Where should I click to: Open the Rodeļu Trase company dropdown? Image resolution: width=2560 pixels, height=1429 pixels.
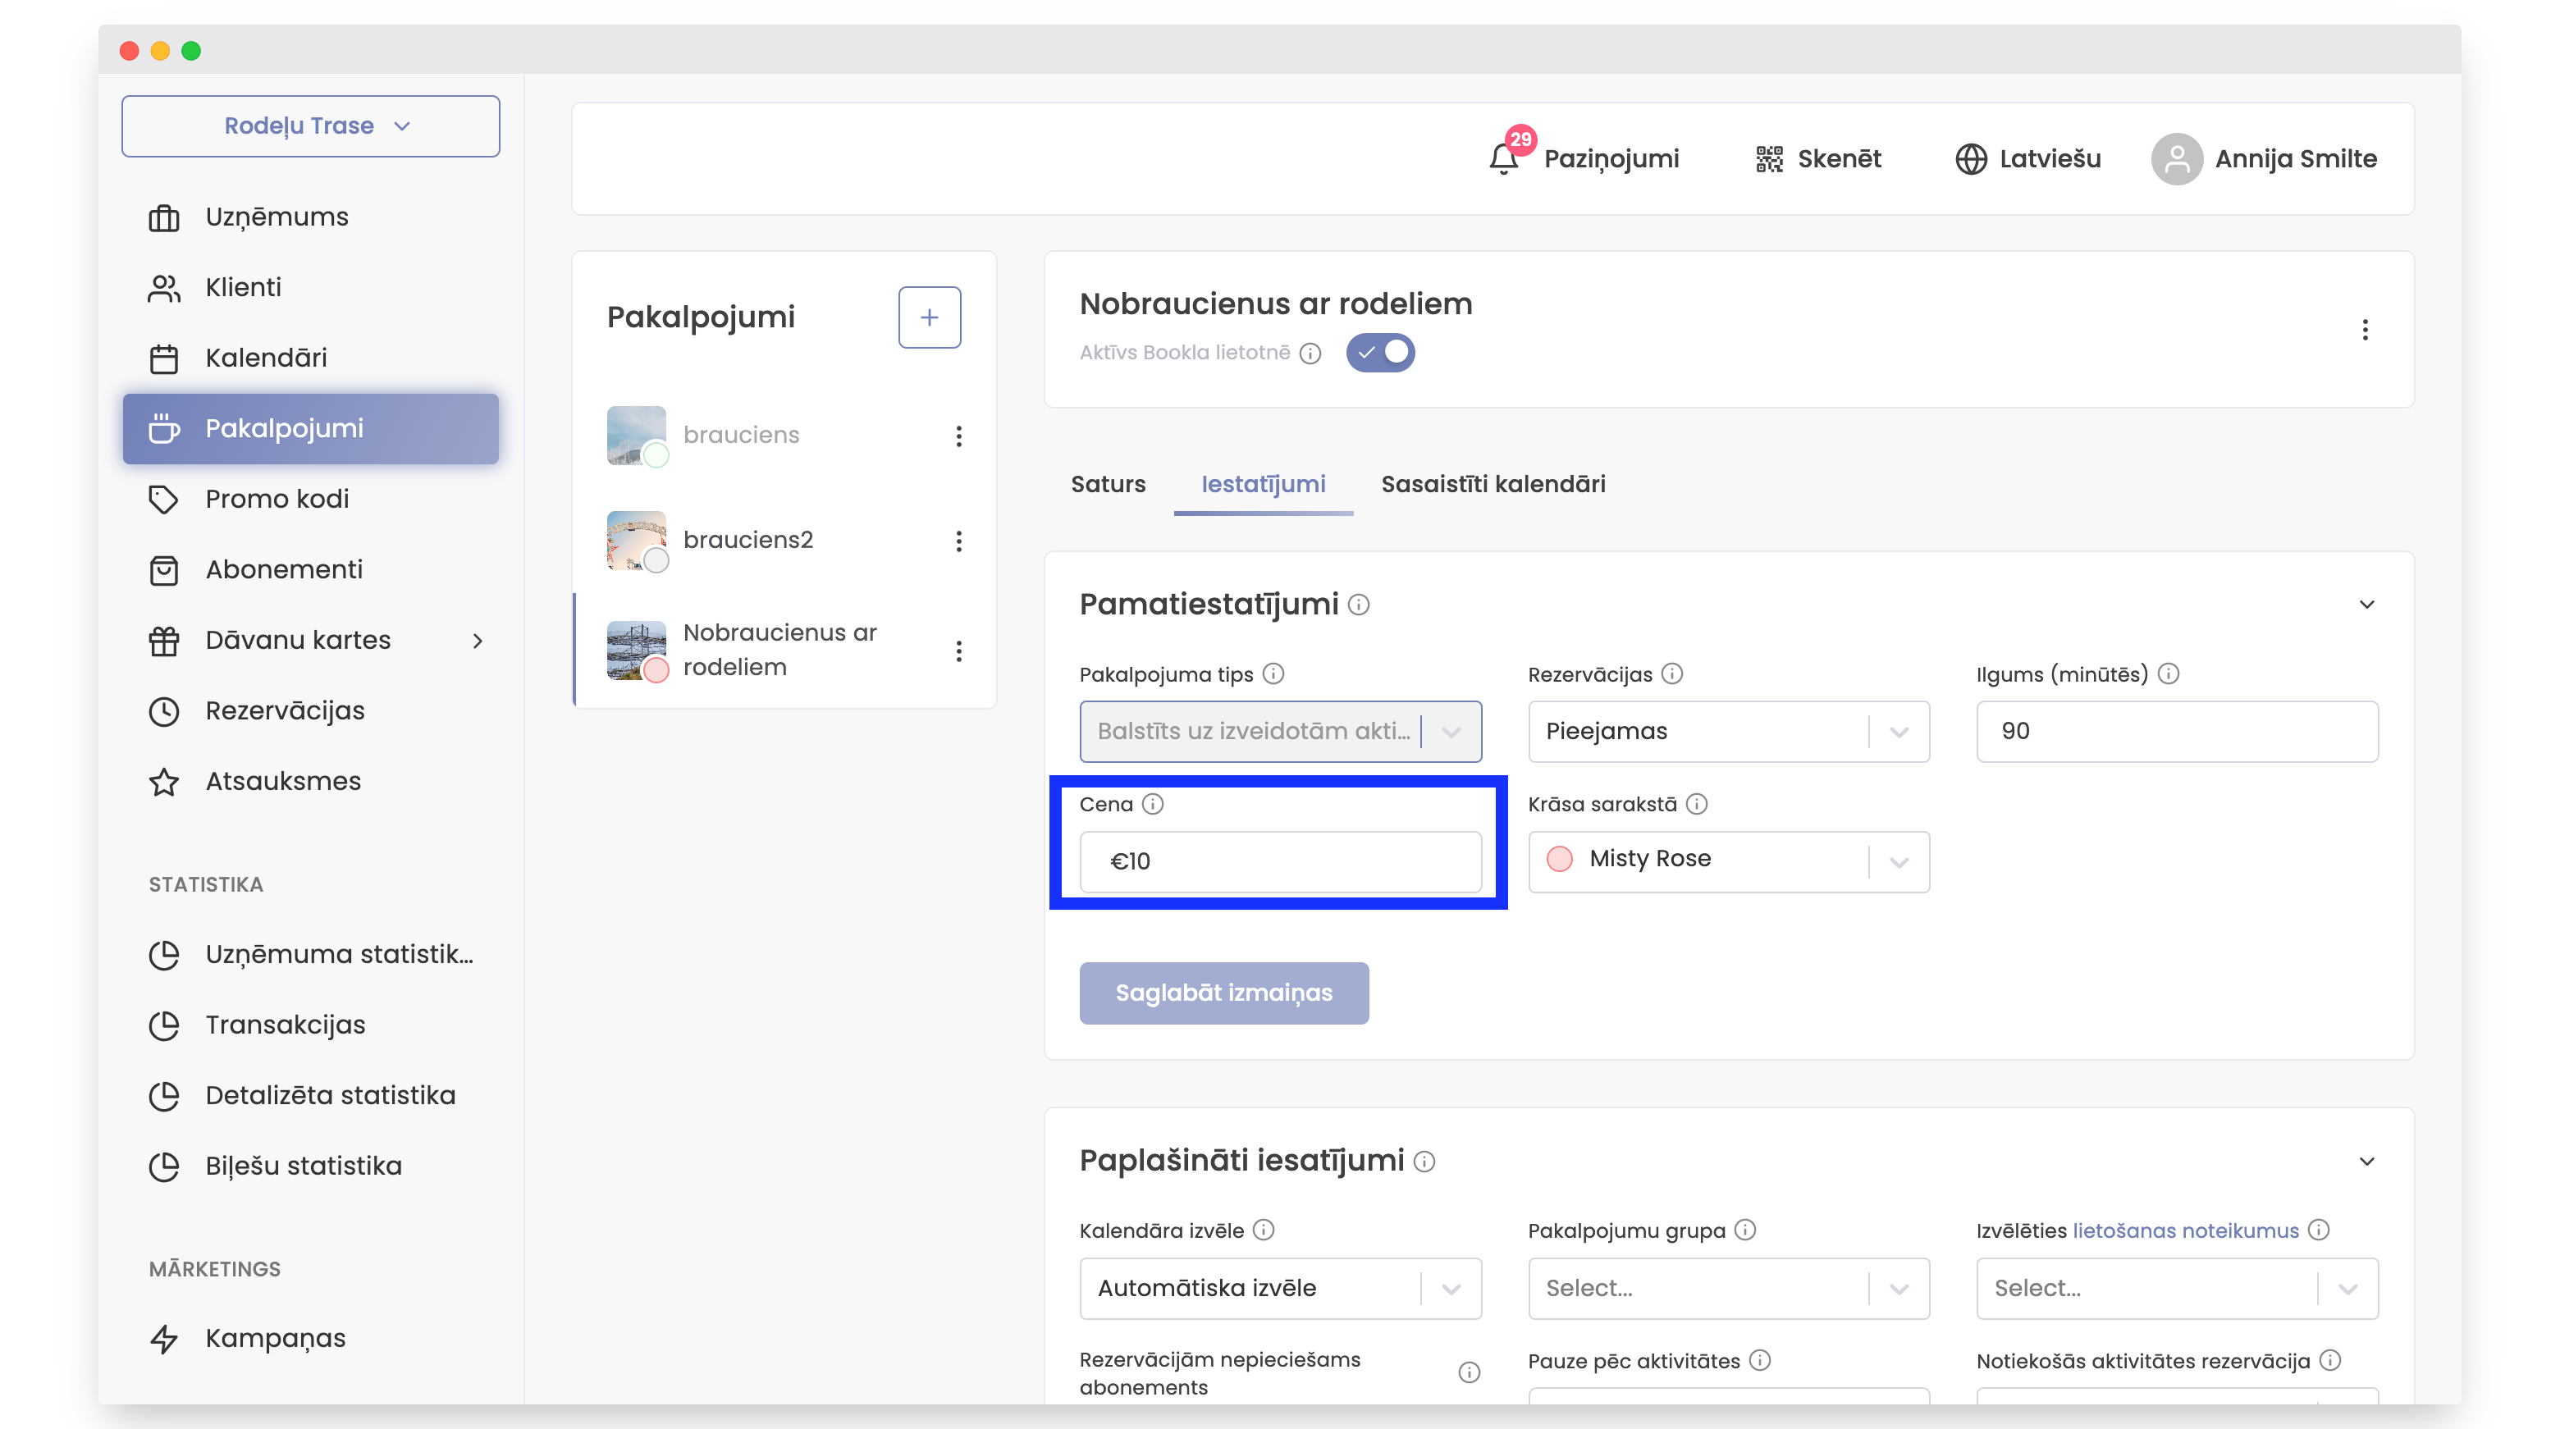click(310, 126)
